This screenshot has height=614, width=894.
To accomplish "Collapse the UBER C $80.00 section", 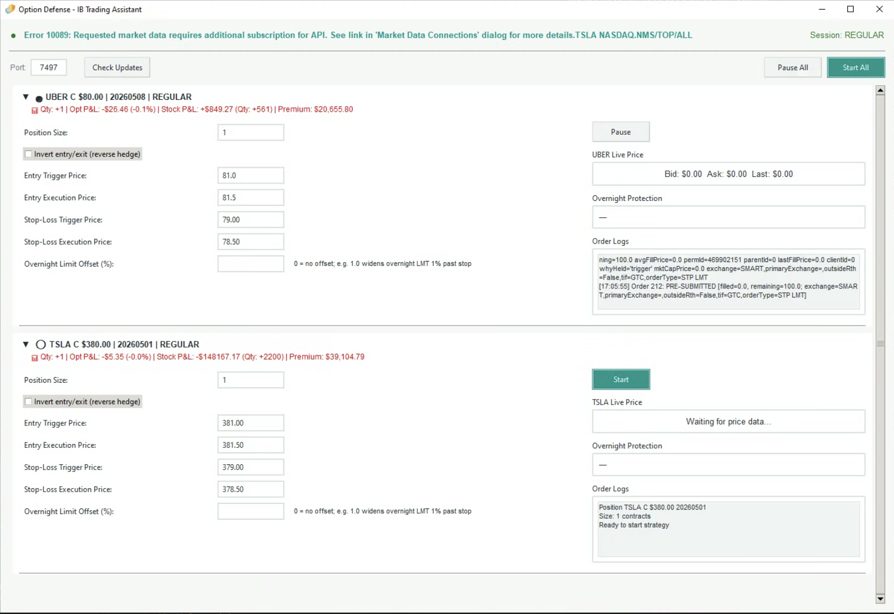I will (26, 97).
